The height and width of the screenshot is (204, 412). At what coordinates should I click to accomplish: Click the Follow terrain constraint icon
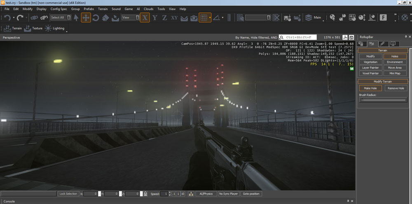pyautogui.click(x=184, y=18)
